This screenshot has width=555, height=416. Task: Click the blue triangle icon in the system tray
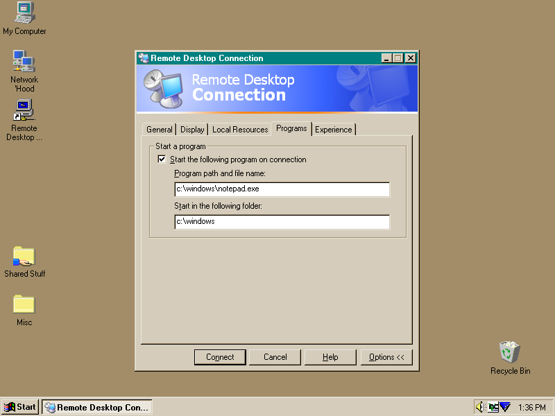pos(505,407)
